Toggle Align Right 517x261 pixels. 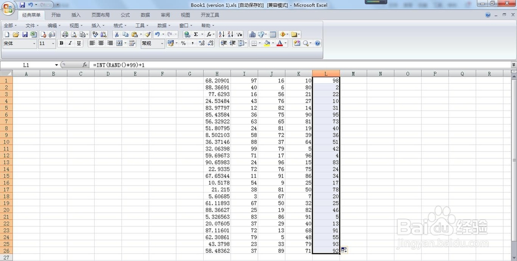coord(110,43)
